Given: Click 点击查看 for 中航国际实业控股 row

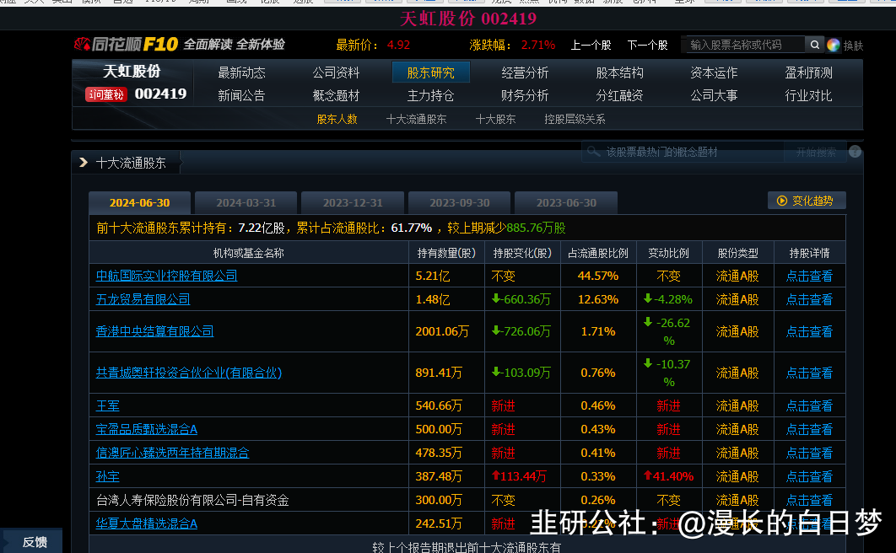Looking at the screenshot, I should [x=809, y=276].
